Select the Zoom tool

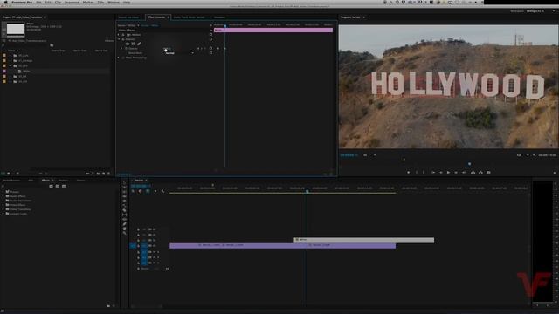click(x=124, y=233)
